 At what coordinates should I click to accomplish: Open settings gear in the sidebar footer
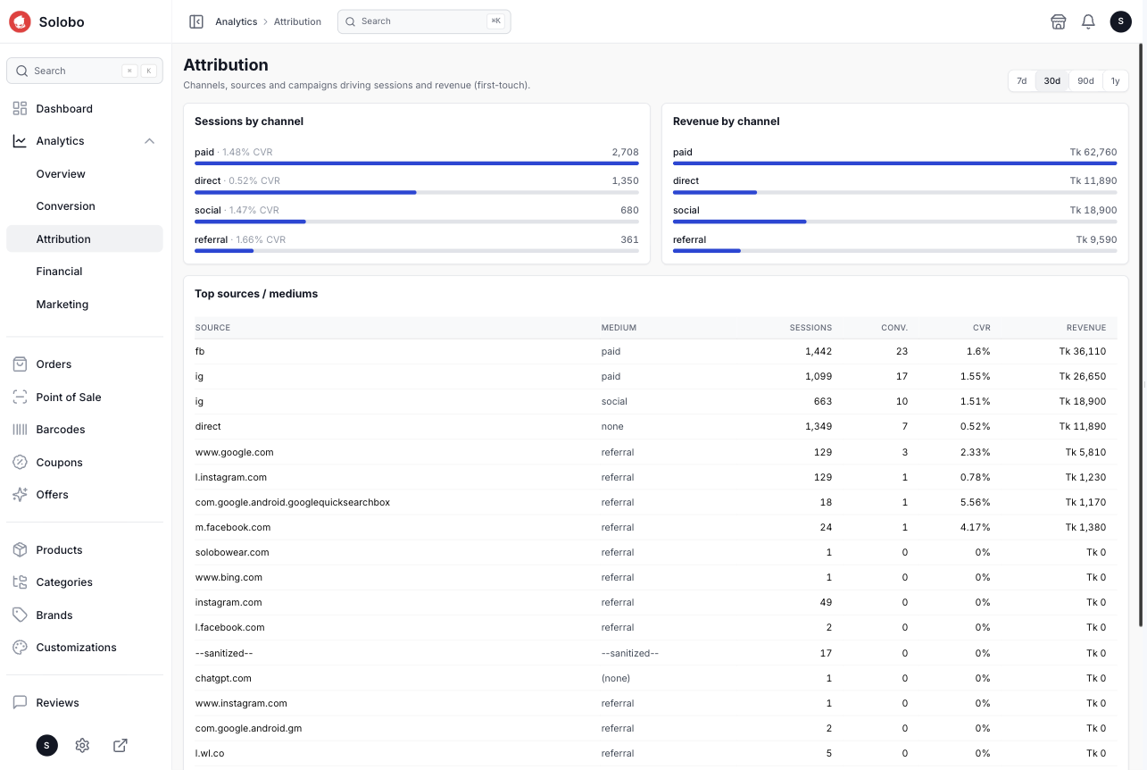[x=82, y=745]
